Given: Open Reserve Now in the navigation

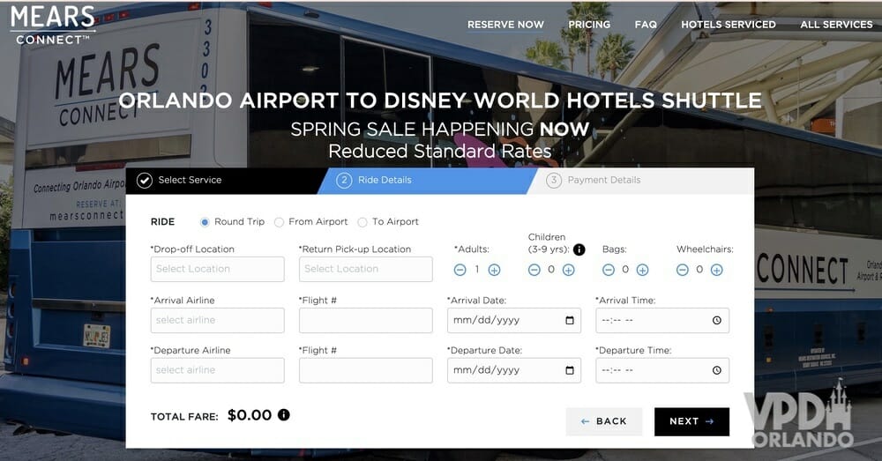Looking at the screenshot, I should (x=505, y=25).
